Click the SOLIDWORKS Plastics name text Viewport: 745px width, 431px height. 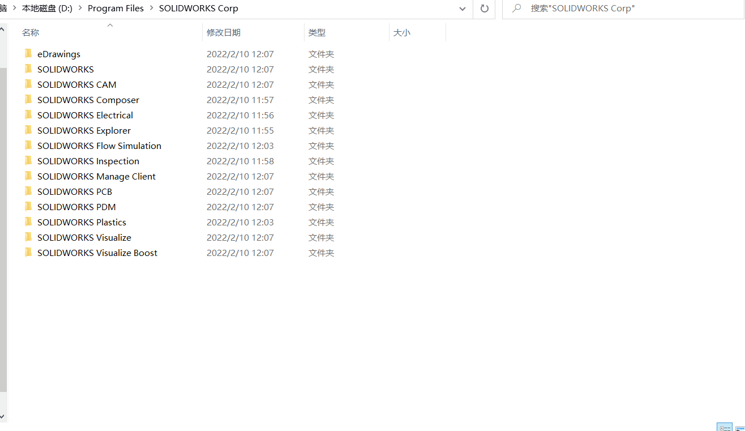pyautogui.click(x=82, y=223)
